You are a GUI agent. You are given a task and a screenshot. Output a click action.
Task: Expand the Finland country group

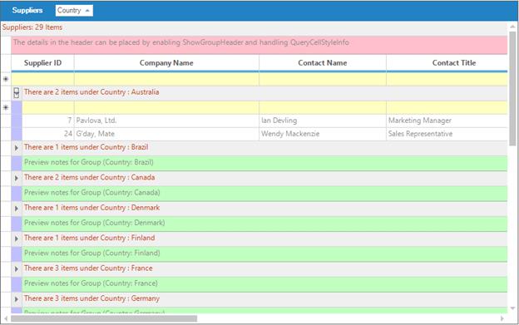pyautogui.click(x=17, y=239)
